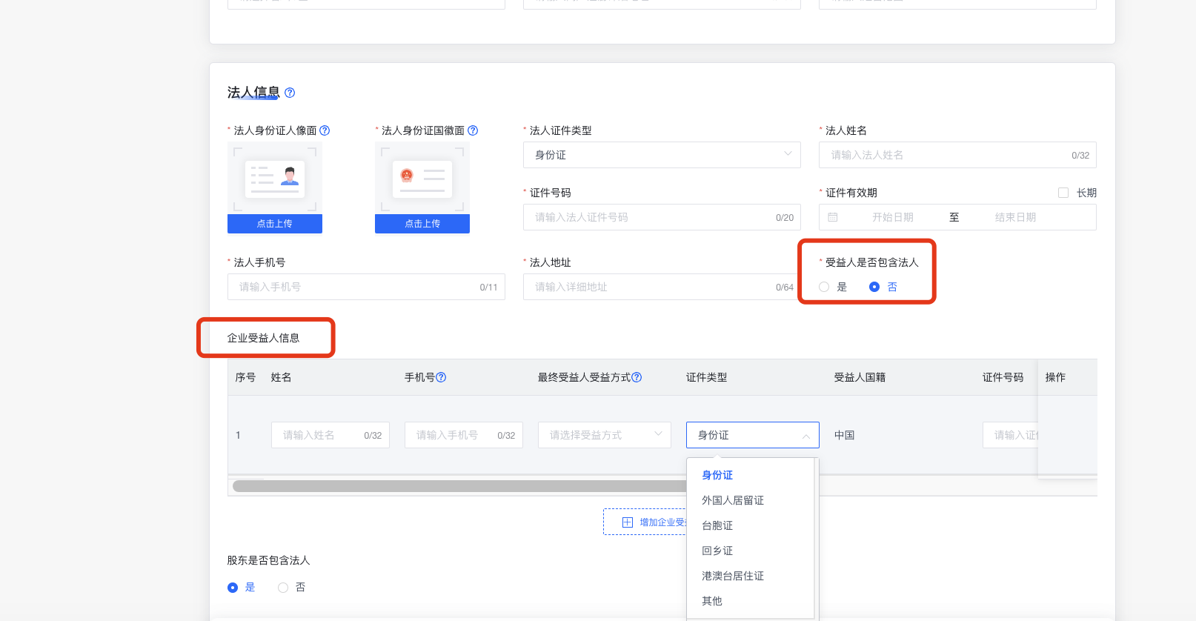Click help icon next to 最终受益人受益方式 header
Image resolution: width=1196 pixels, height=621 pixels.
637,377
